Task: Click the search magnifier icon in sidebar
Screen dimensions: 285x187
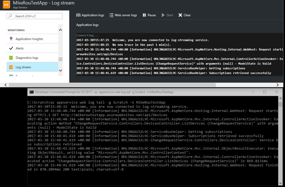Action: (x=10, y=16)
